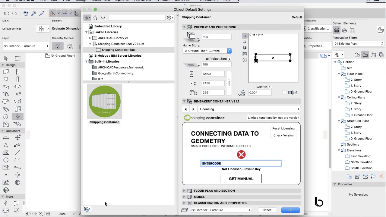Click the Reset Licensing button
Screen dimensions: 386x217
(x=283, y=128)
